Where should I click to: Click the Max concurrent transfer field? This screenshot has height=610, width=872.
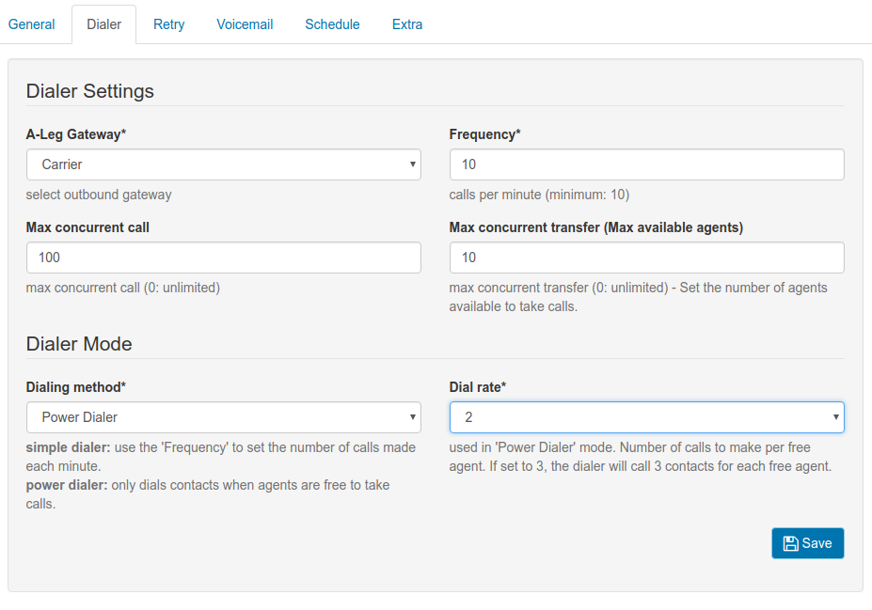647,258
